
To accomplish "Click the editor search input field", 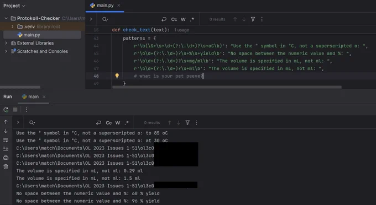I will pyautogui.click(x=132, y=19).
